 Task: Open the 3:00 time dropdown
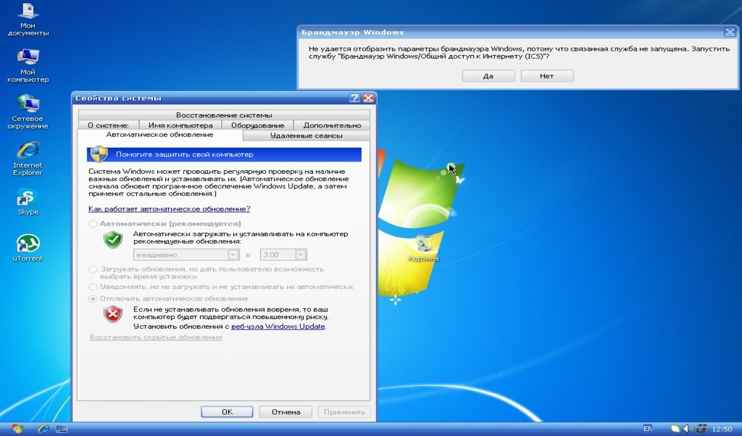(300, 255)
